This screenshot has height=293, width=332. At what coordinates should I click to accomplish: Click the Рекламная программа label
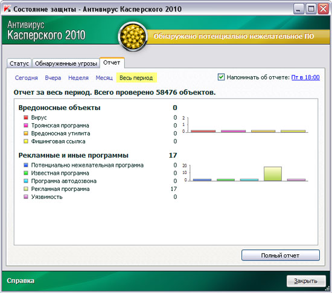coord(60,188)
